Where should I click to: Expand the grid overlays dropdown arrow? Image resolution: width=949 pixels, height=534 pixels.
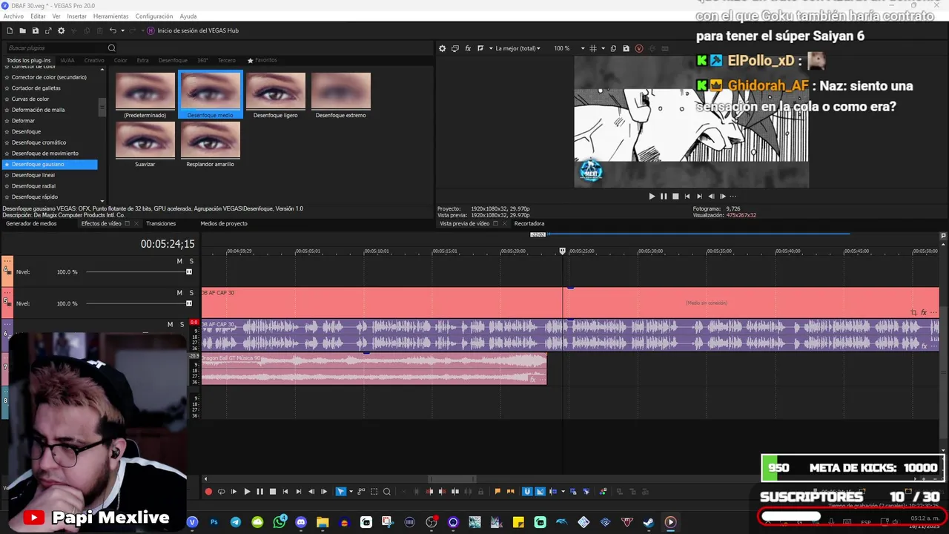602,48
